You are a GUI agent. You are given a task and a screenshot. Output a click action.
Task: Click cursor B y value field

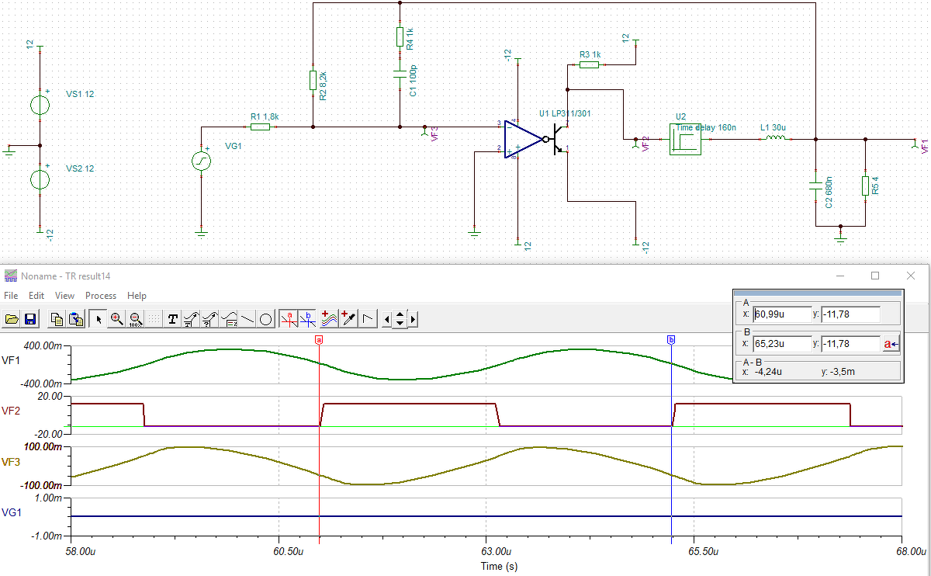[850, 343]
